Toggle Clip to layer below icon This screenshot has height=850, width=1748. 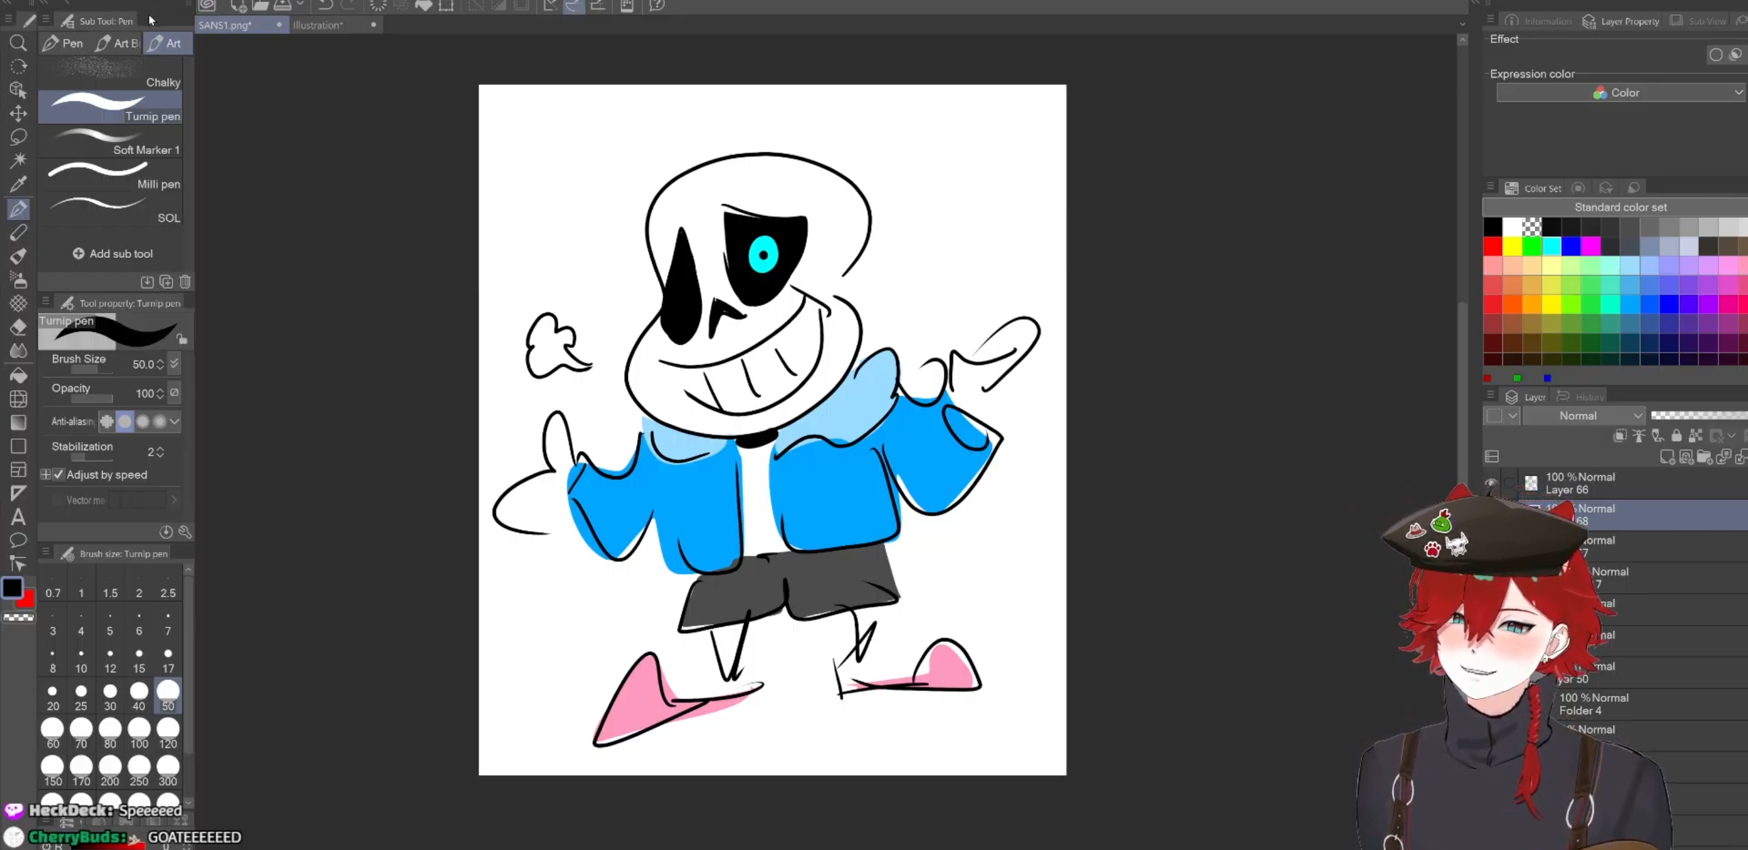coord(1620,436)
